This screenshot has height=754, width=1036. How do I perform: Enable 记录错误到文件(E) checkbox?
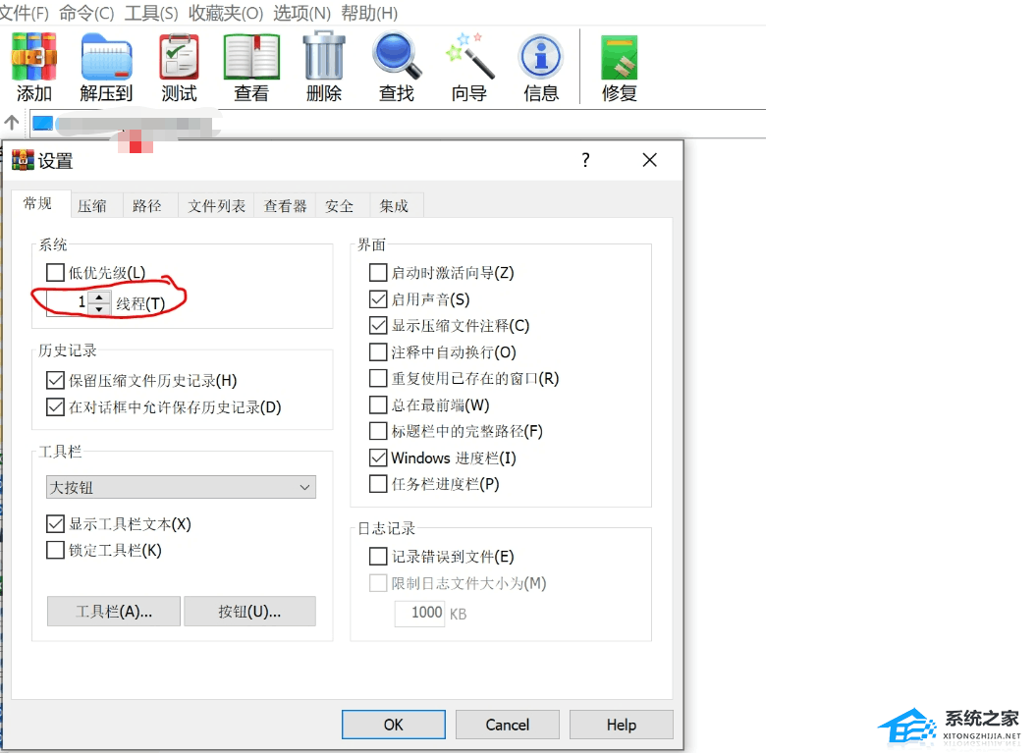pyautogui.click(x=378, y=557)
